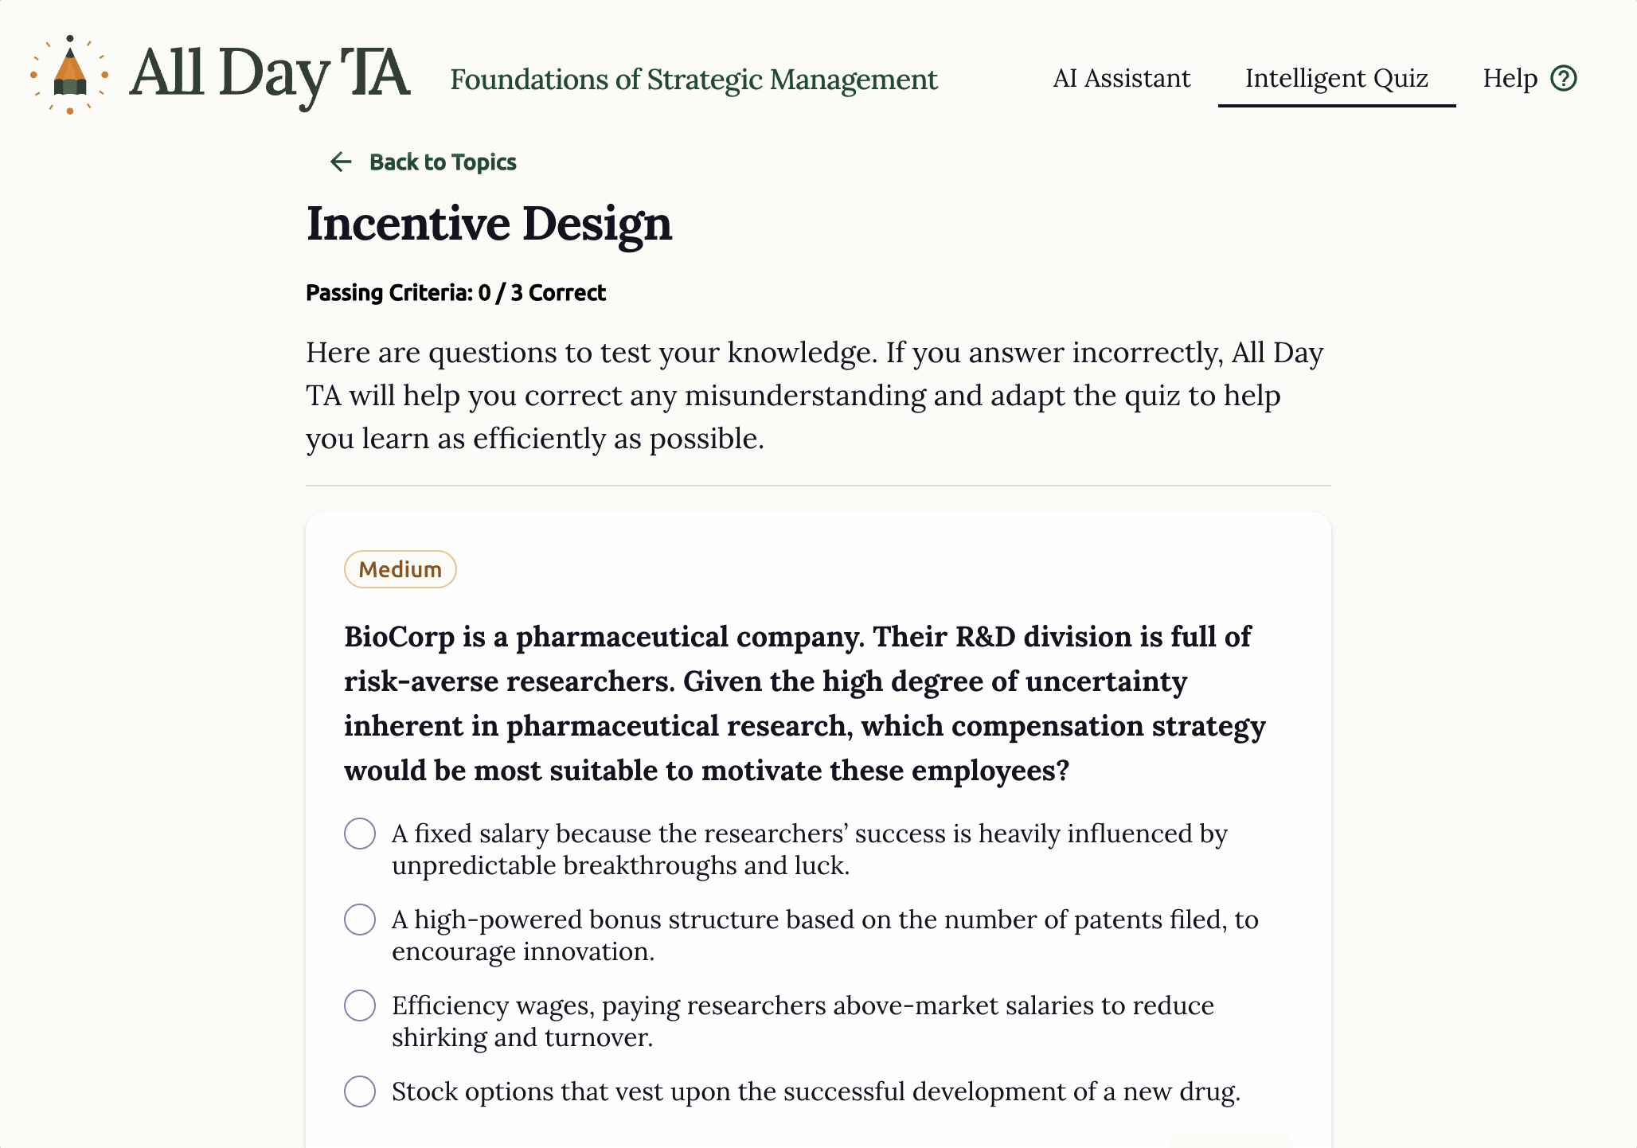Click the back arrow icon

(341, 162)
